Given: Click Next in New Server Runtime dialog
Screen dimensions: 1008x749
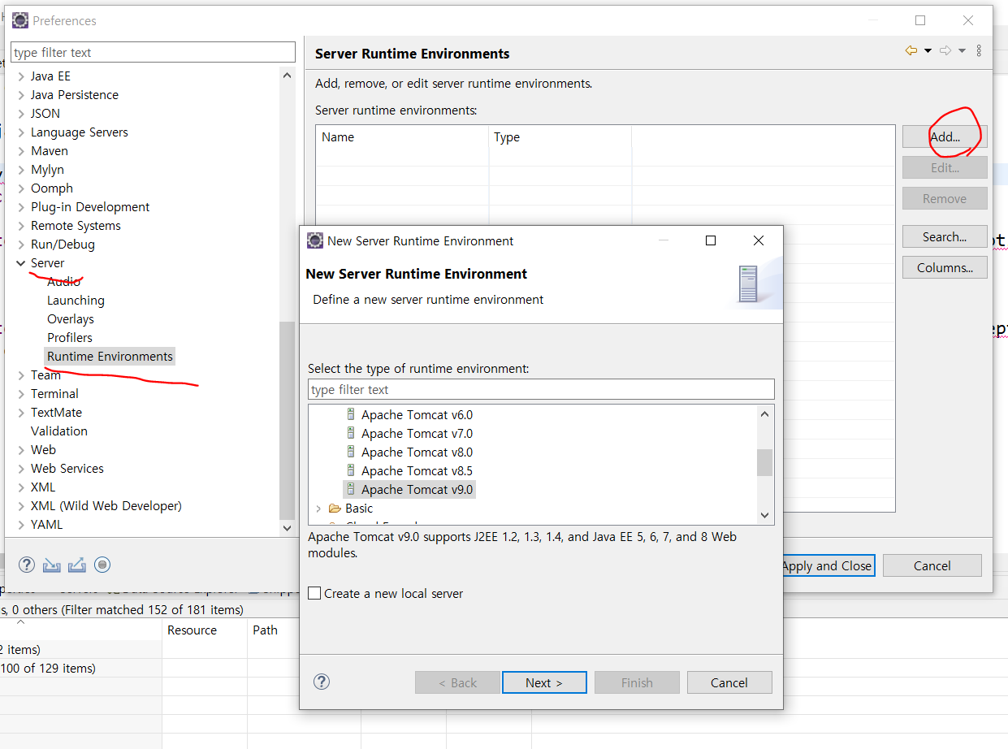Looking at the screenshot, I should [544, 682].
